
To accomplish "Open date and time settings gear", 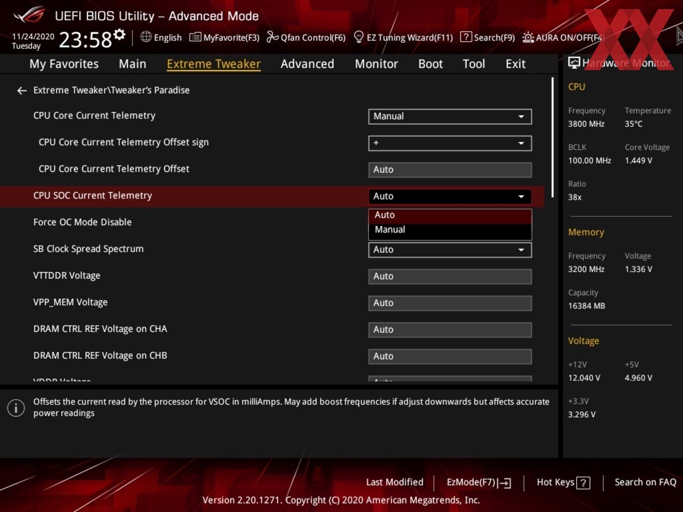I will pos(119,34).
